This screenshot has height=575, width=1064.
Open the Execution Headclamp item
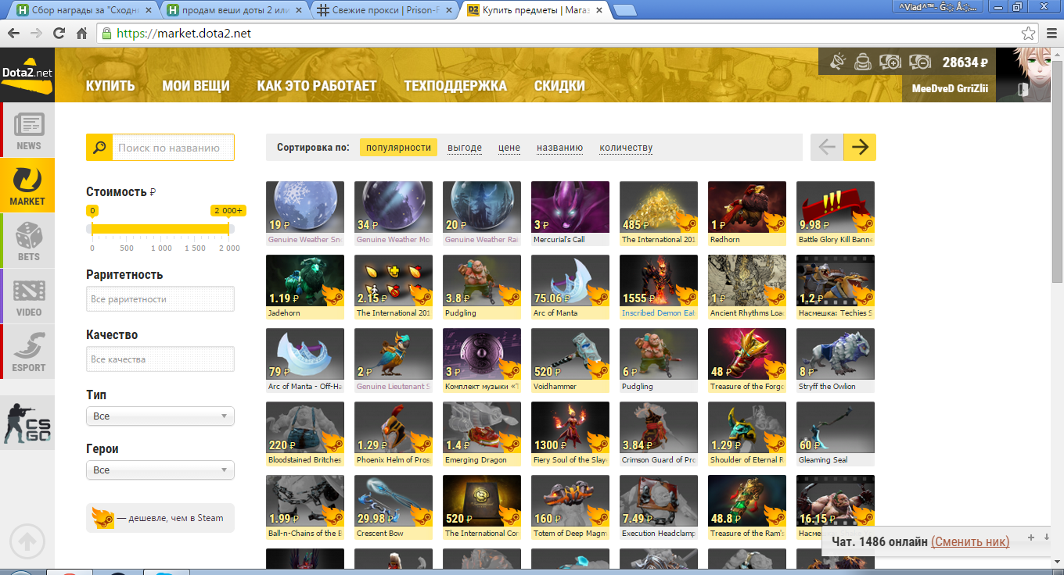[x=659, y=507]
